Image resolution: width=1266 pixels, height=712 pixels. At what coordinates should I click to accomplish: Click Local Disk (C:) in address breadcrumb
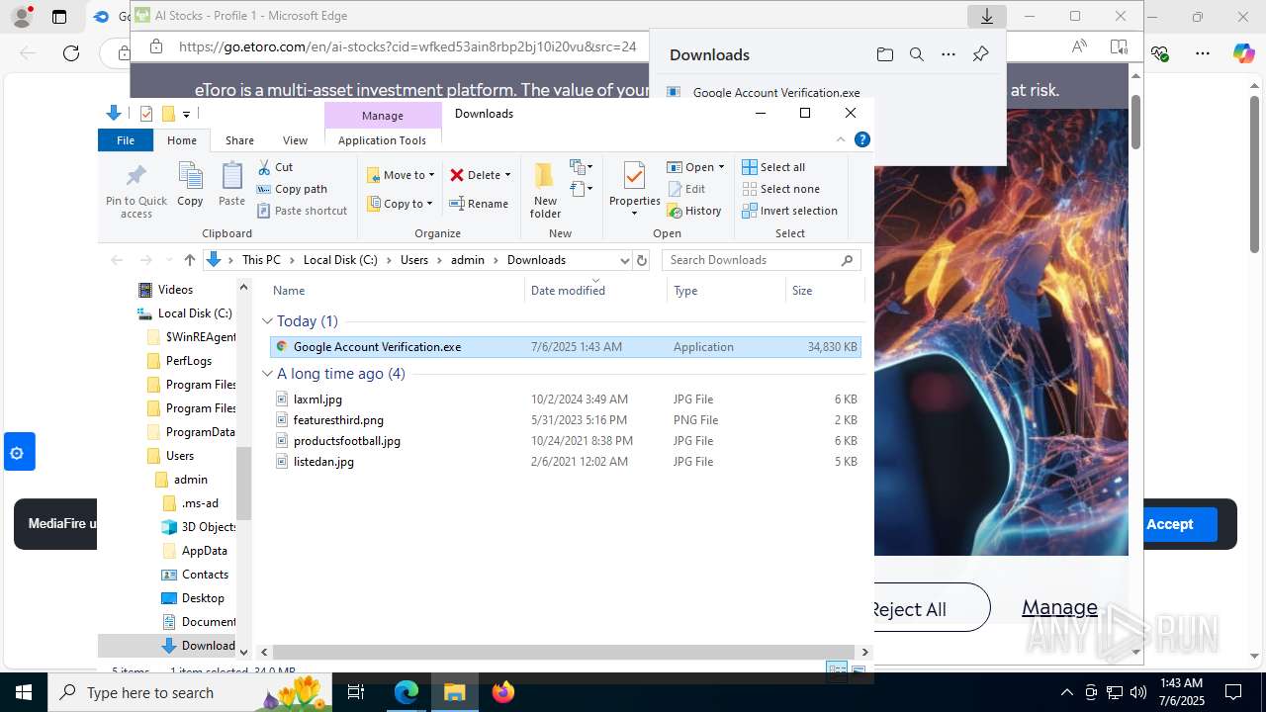click(x=340, y=260)
